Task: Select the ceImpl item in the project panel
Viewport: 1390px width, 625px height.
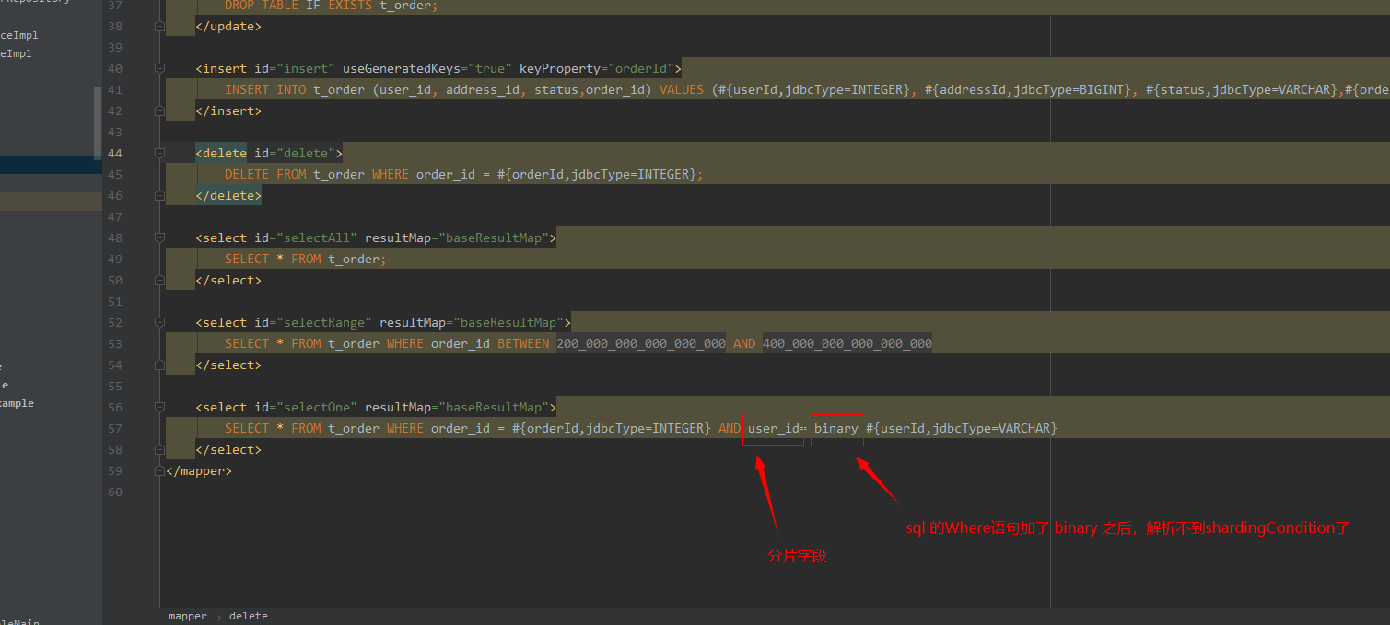Action: click(18, 35)
